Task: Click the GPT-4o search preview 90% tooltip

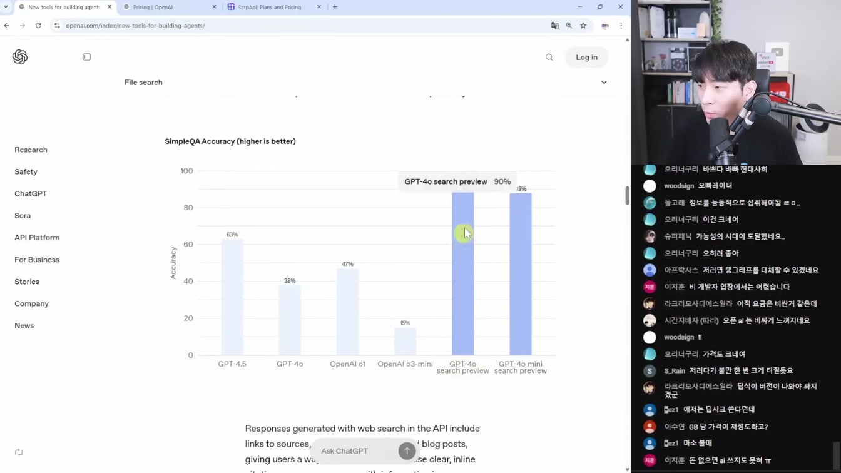Action: pos(457,181)
